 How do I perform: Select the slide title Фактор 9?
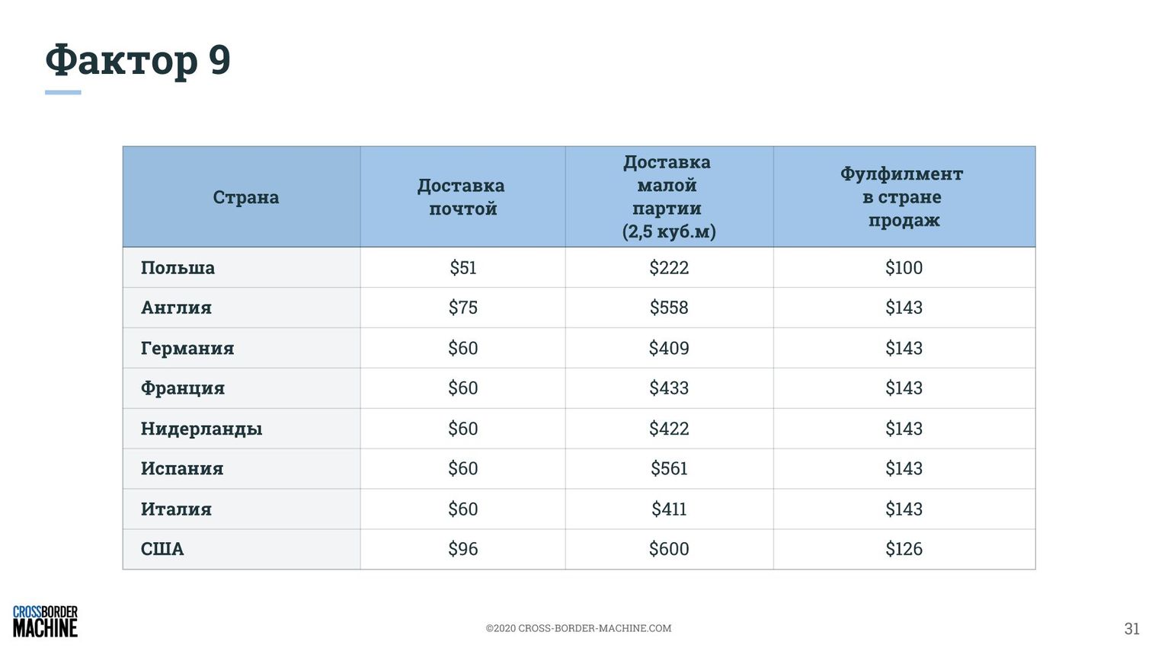pyautogui.click(x=138, y=59)
